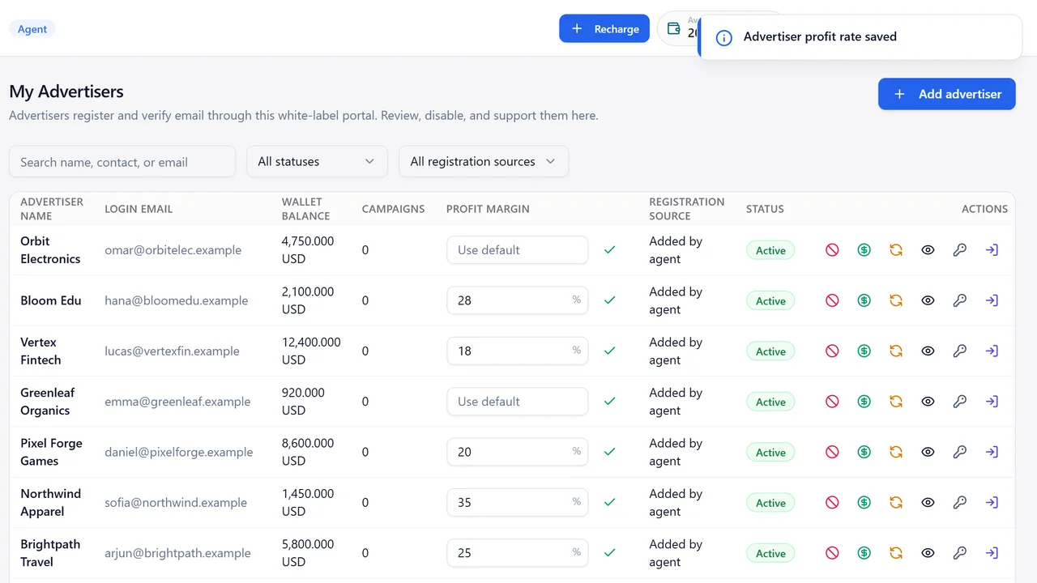Click the key icon for Greenleaf Organics
This screenshot has height=583, width=1037.
click(x=960, y=402)
